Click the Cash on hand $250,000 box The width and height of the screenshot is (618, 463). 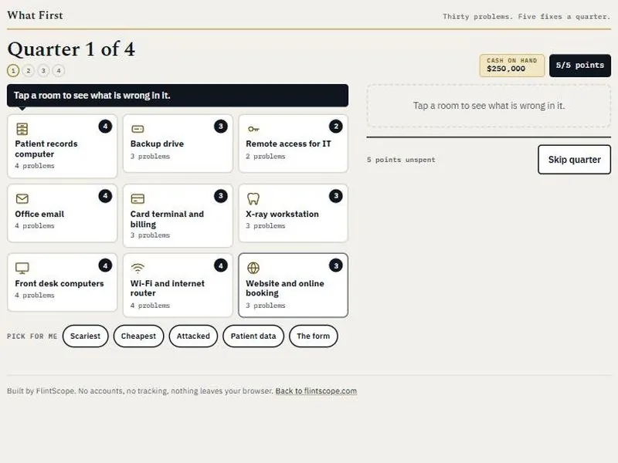coord(512,66)
